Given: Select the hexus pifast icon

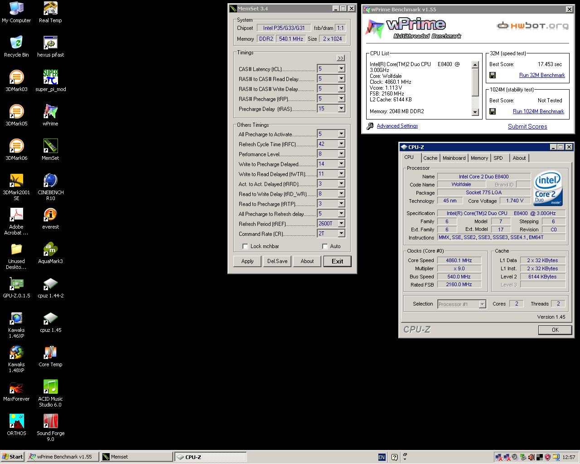Looking at the screenshot, I should 50,47.
